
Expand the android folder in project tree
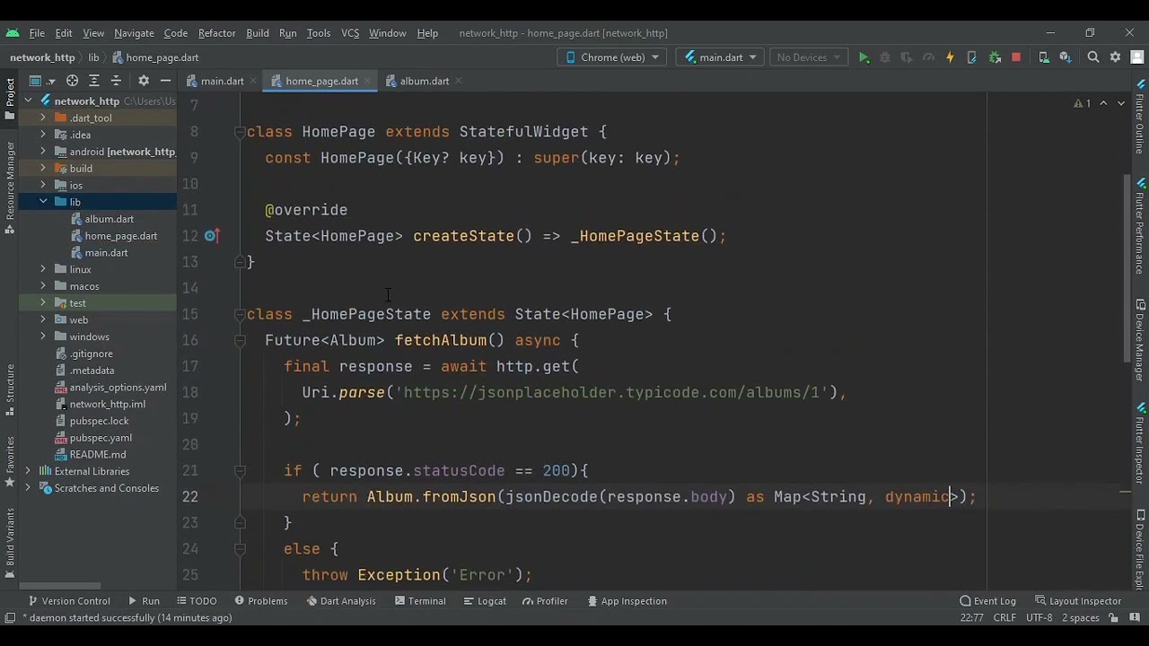click(43, 152)
